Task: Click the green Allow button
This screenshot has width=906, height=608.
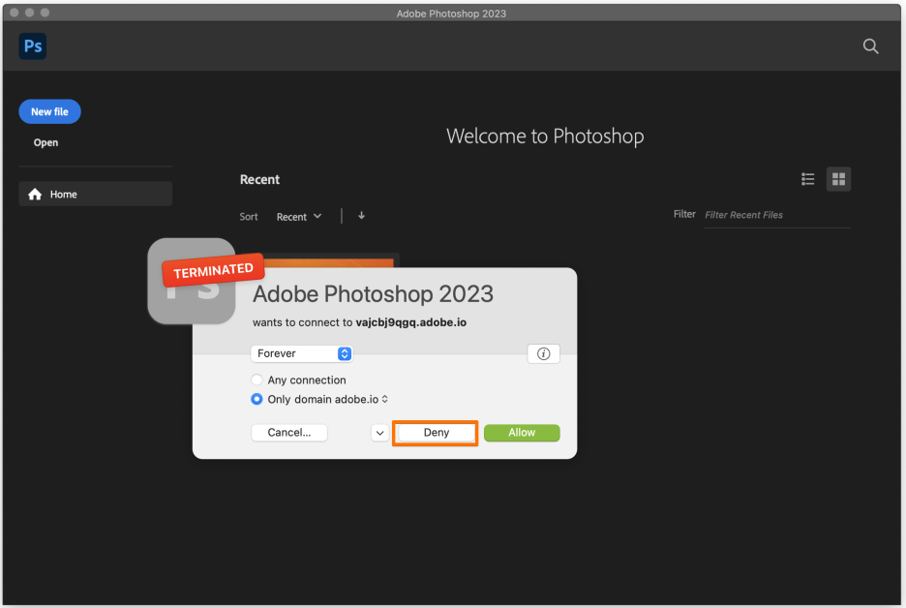Action: coord(522,433)
